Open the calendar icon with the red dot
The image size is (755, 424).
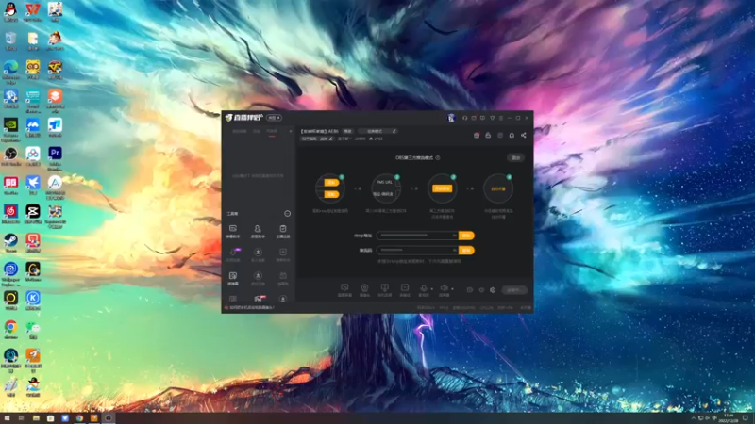click(477, 136)
